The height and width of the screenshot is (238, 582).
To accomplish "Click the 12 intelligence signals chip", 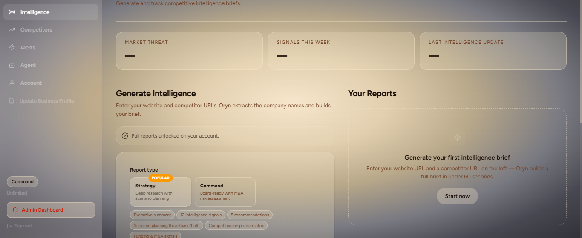I will click(201, 215).
